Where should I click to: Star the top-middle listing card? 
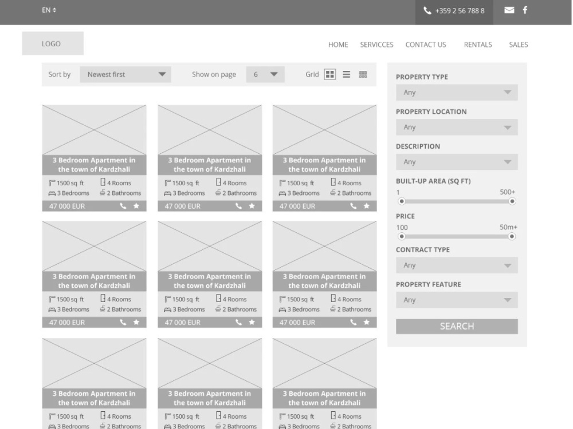252,206
